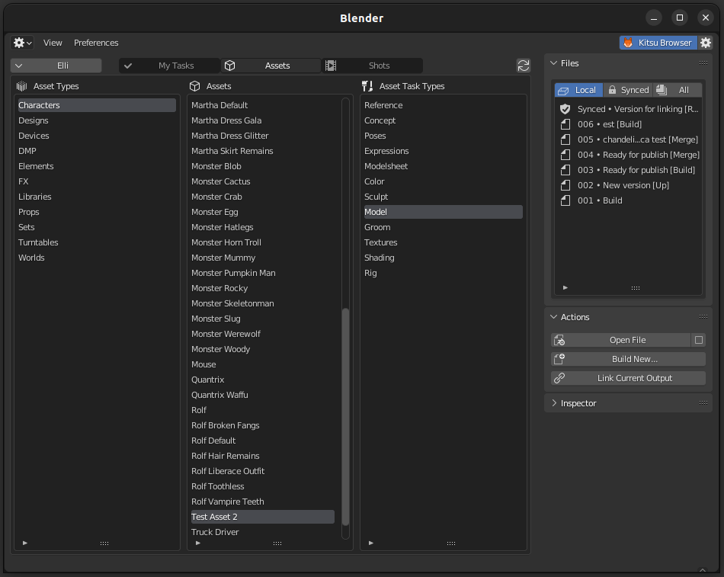Select Rig task type

pyautogui.click(x=444, y=273)
